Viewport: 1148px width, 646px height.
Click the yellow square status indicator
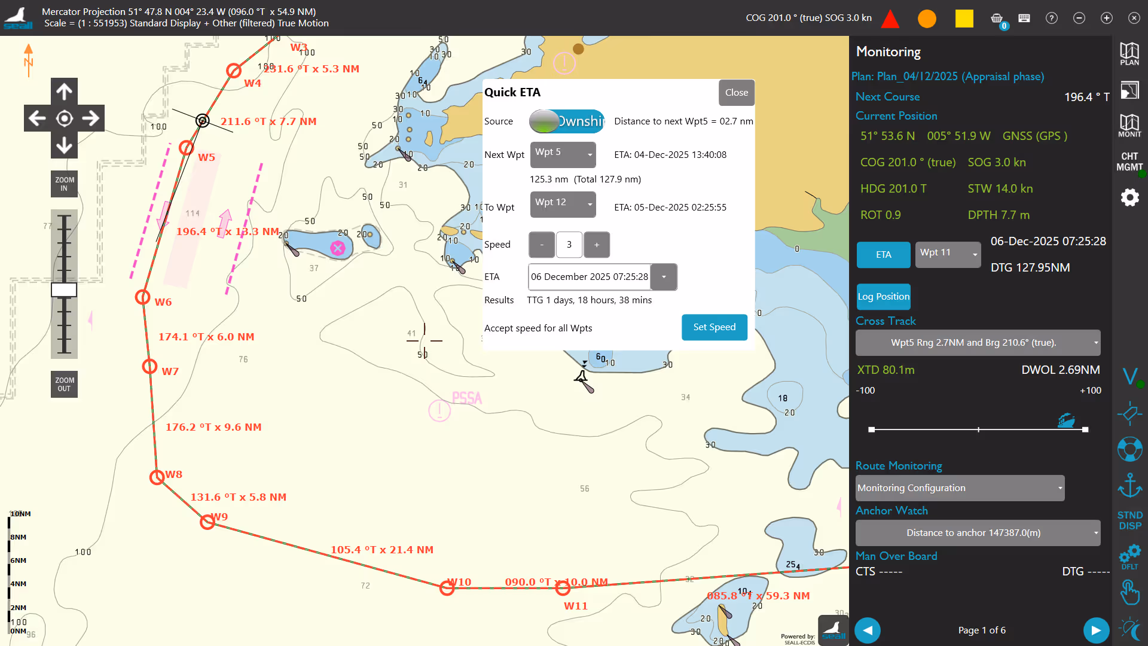click(x=964, y=19)
